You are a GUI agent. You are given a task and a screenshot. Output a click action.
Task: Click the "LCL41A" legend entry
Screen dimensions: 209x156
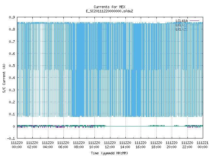point(182,21)
